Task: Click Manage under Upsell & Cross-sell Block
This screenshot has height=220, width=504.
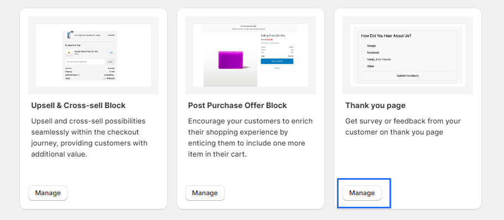Action: 48,193
